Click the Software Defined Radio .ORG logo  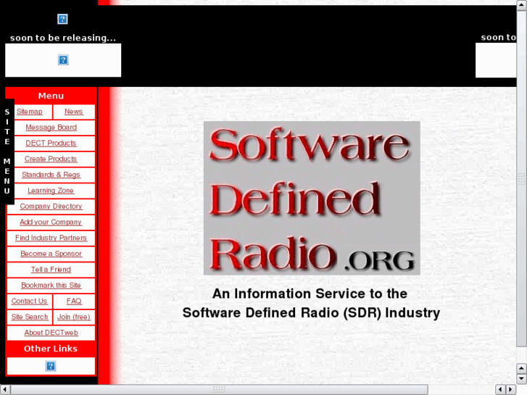click(312, 198)
